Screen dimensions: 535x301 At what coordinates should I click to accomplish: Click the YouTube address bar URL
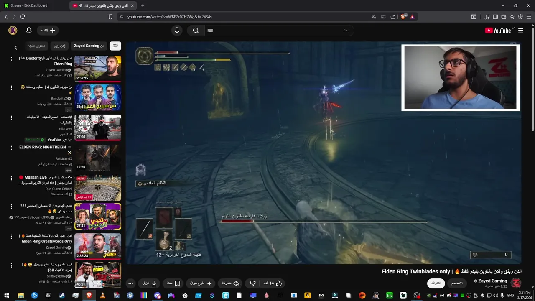pos(170,17)
